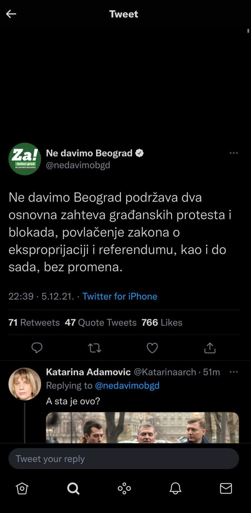Retweet the Ne davimo Beograd tweet
The image size is (251, 513).
click(x=94, y=348)
